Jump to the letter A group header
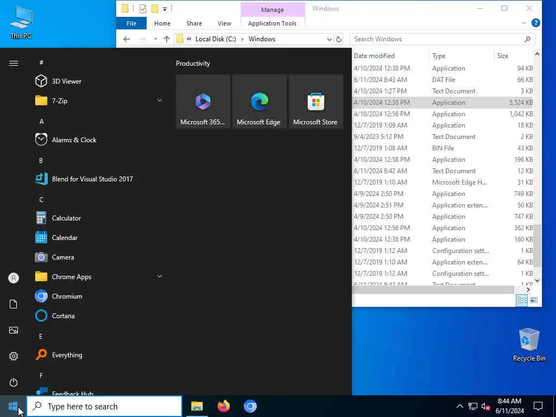The height and width of the screenshot is (417, 556). [41, 121]
